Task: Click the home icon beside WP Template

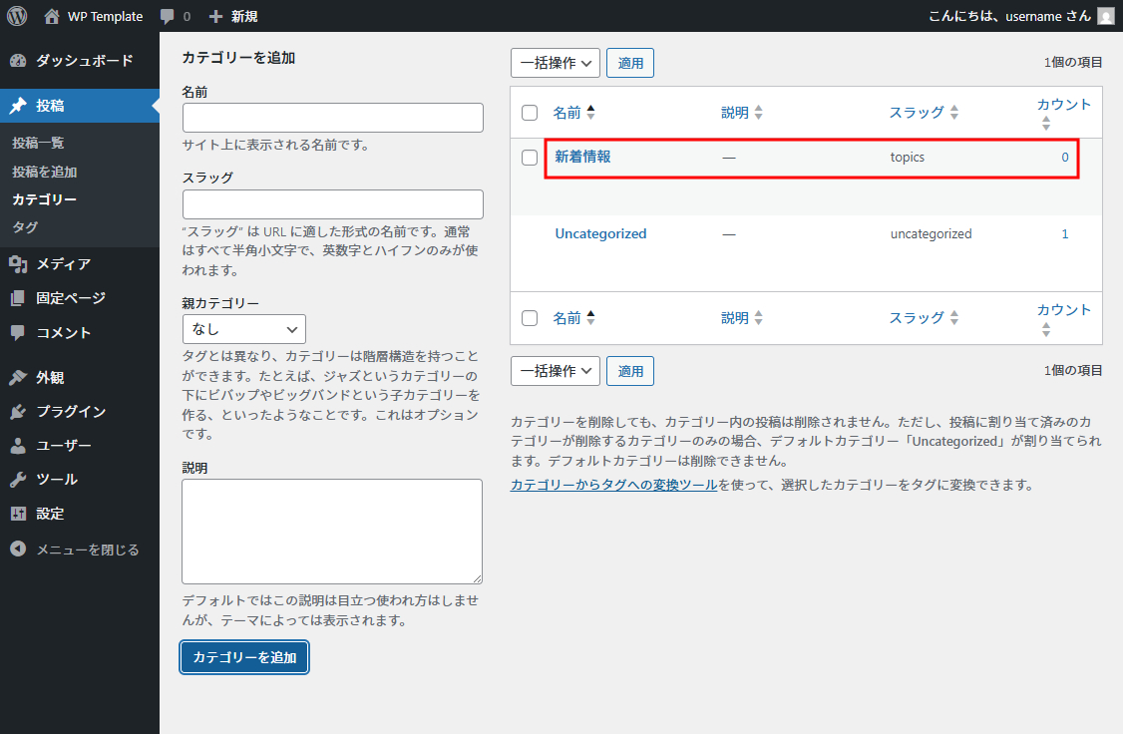Action: 52,16
